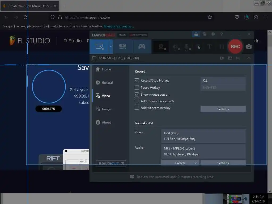Viewport: 272px width, 204px height.
Task: Click the image-line.com address bar
Action: coord(132,17)
